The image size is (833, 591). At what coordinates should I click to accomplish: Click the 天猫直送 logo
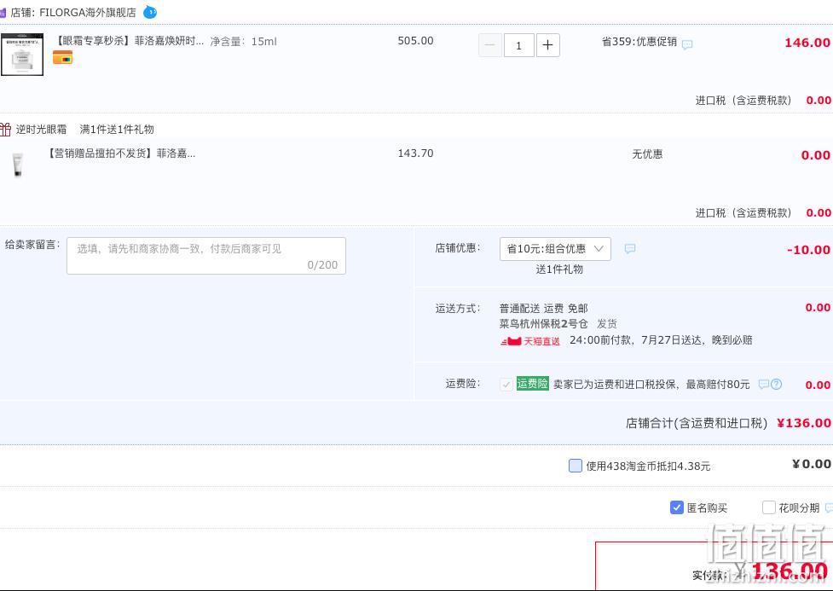pos(530,340)
